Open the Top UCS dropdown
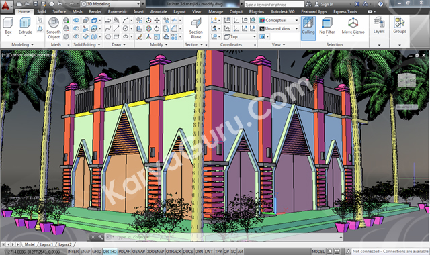 point(240,36)
